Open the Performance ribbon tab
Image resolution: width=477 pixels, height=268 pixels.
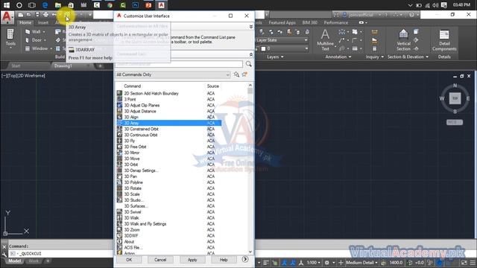click(x=336, y=22)
